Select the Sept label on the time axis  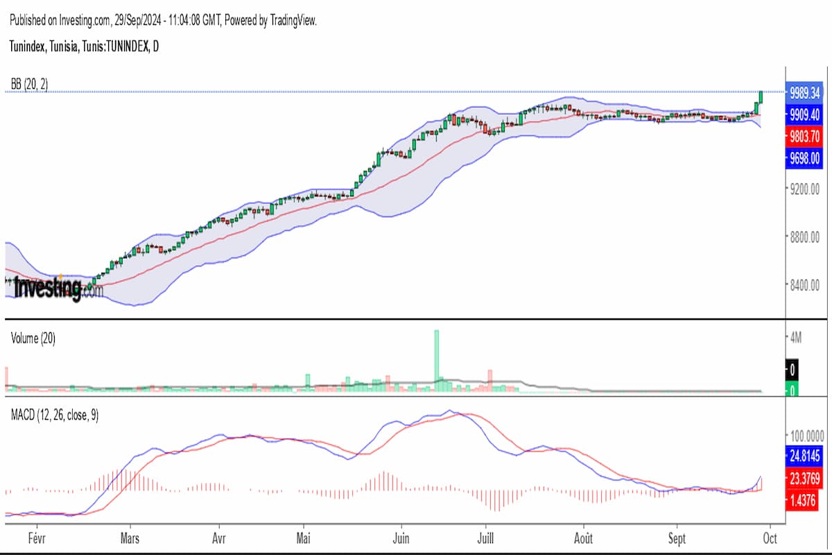coord(677,538)
